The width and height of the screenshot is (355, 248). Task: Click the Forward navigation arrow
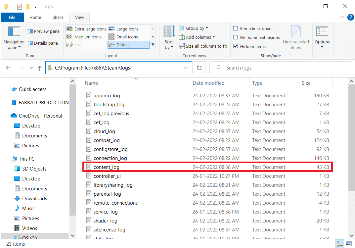pyautogui.click(x=21, y=68)
